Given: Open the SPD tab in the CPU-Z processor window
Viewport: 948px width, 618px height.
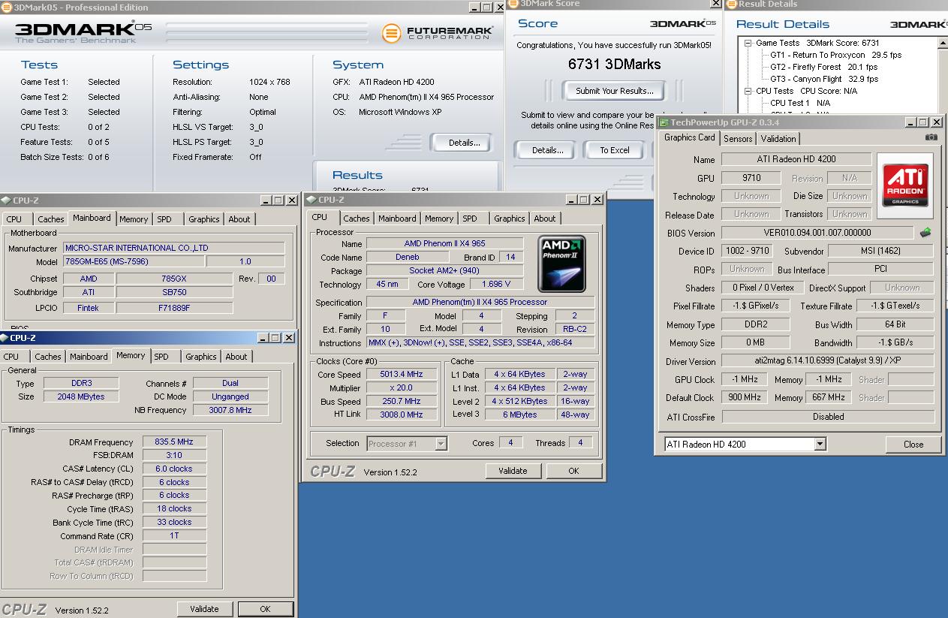Looking at the screenshot, I should [470, 219].
